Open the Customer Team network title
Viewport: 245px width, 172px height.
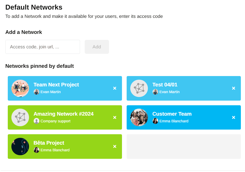click(x=172, y=114)
